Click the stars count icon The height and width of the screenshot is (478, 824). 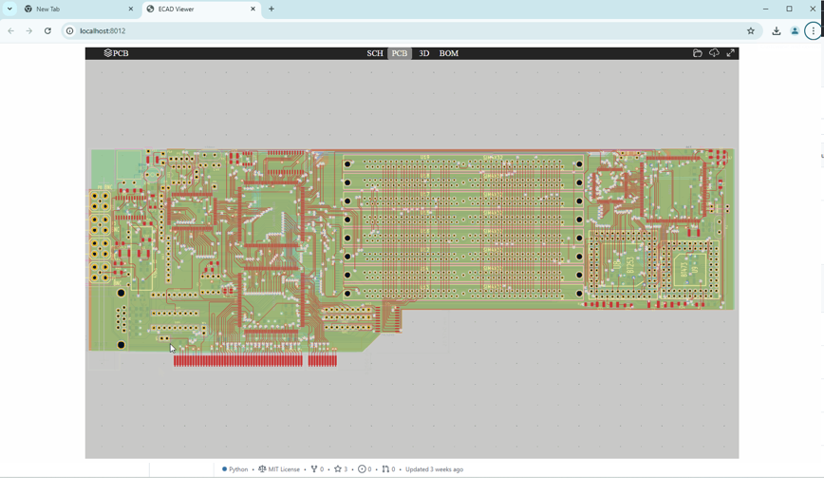click(x=338, y=469)
